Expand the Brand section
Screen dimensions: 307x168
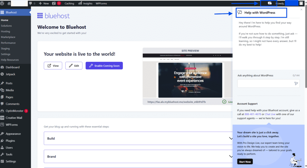138,156
